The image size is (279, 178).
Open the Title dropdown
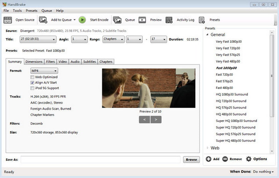pyautogui.click(x=38, y=39)
